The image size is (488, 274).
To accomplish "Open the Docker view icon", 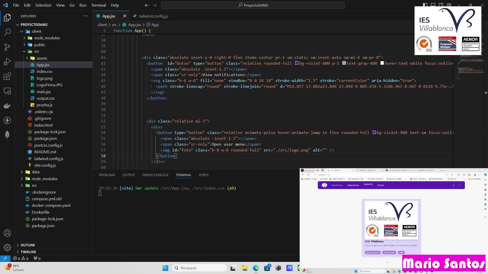I will coord(7,106).
